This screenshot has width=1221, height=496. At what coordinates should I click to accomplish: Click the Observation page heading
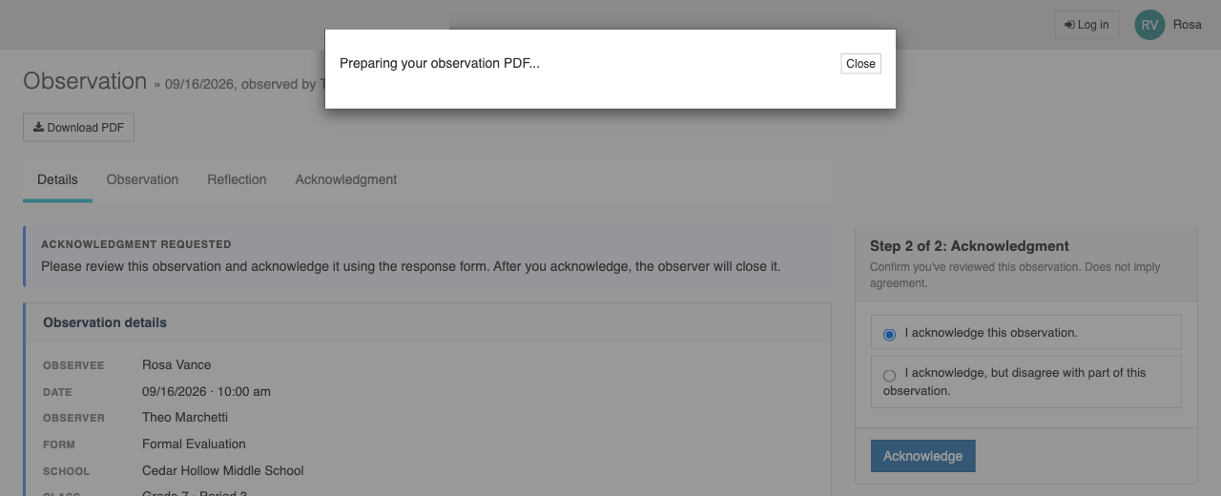[x=85, y=81]
